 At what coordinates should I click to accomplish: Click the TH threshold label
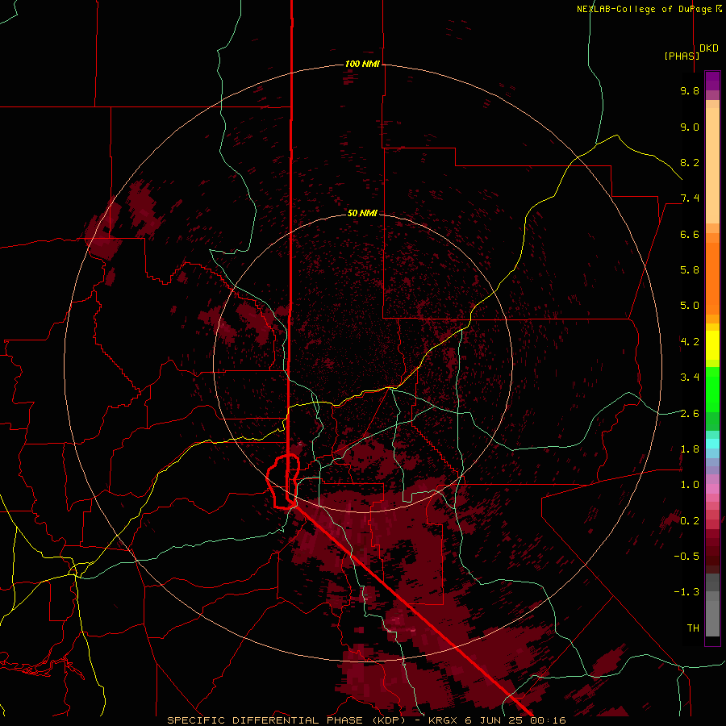693,628
